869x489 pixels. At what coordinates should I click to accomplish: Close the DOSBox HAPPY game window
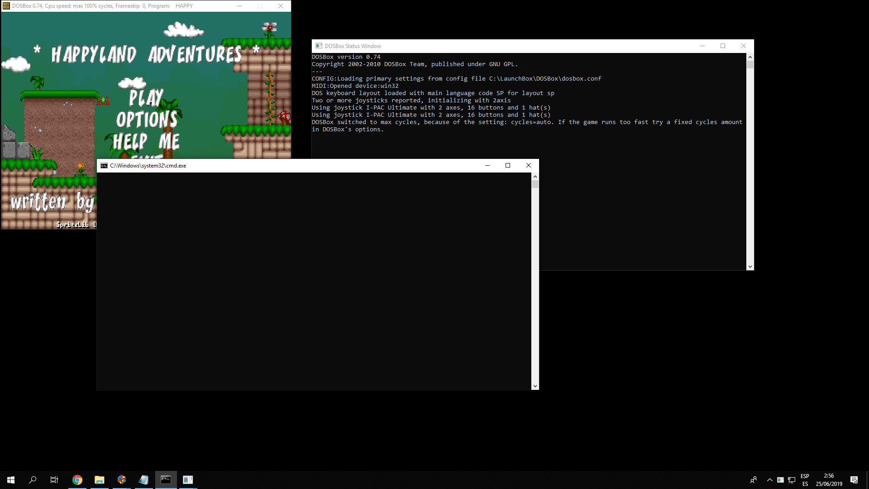pos(281,6)
